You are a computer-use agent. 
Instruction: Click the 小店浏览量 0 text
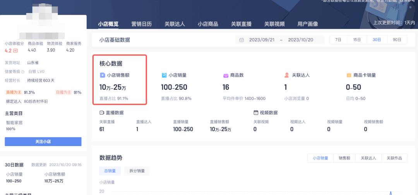pyautogui.click(x=296, y=99)
